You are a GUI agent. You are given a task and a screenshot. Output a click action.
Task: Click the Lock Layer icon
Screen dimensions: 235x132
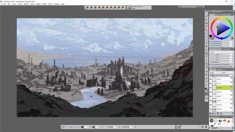[x=221, y=114]
